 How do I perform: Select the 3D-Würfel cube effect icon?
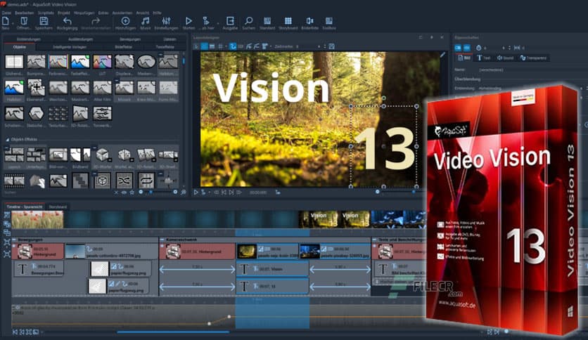102,155
